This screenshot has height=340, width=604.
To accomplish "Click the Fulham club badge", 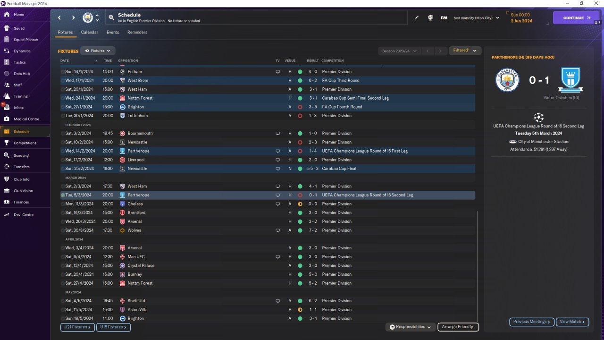I will coord(123,72).
